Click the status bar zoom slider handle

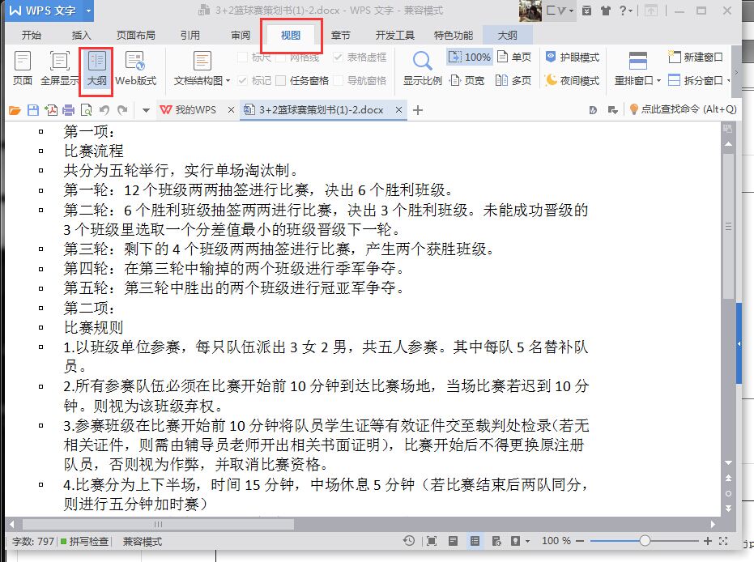pos(645,541)
